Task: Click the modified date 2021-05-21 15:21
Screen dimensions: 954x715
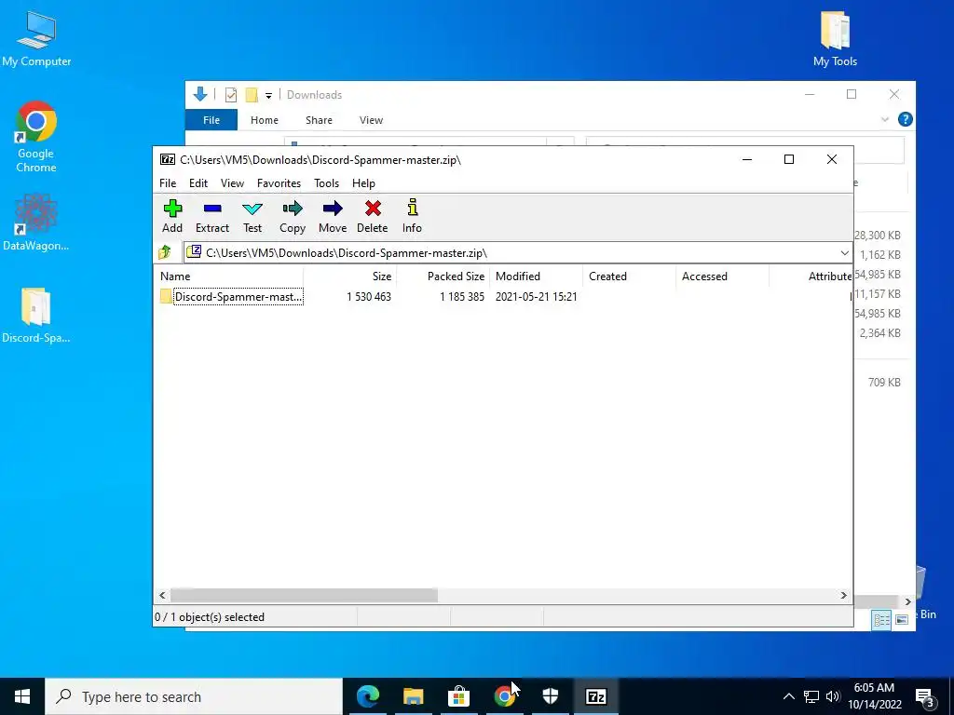Action: tap(536, 297)
